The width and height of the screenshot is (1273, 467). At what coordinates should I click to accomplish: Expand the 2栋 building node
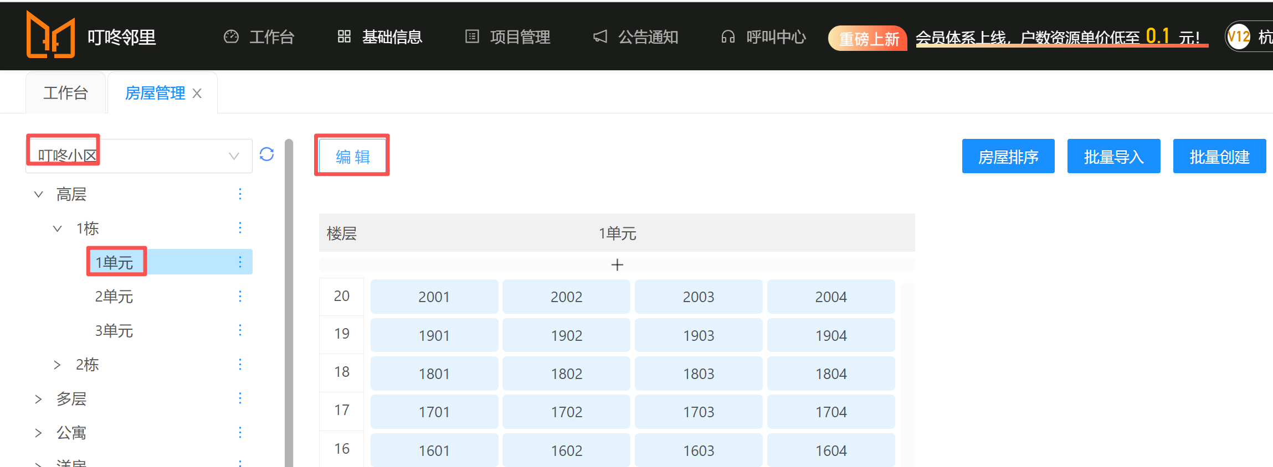(57, 365)
